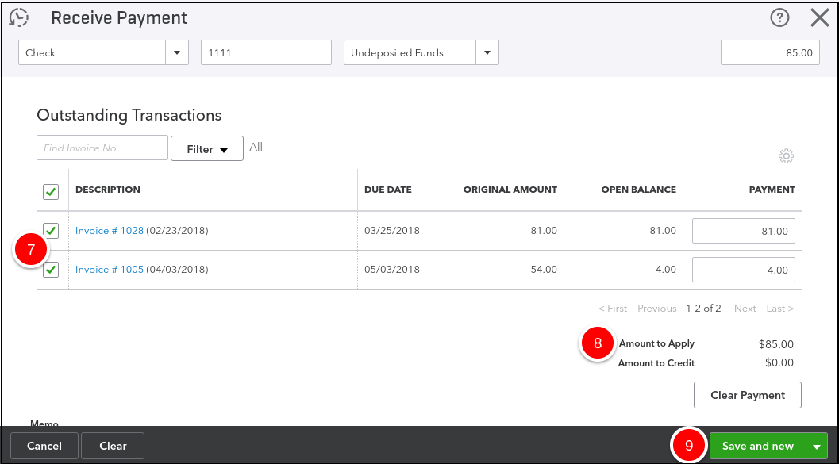Uncheck the Invoice # 1028 checkbox
This screenshot has width=839, height=464.
51,231
